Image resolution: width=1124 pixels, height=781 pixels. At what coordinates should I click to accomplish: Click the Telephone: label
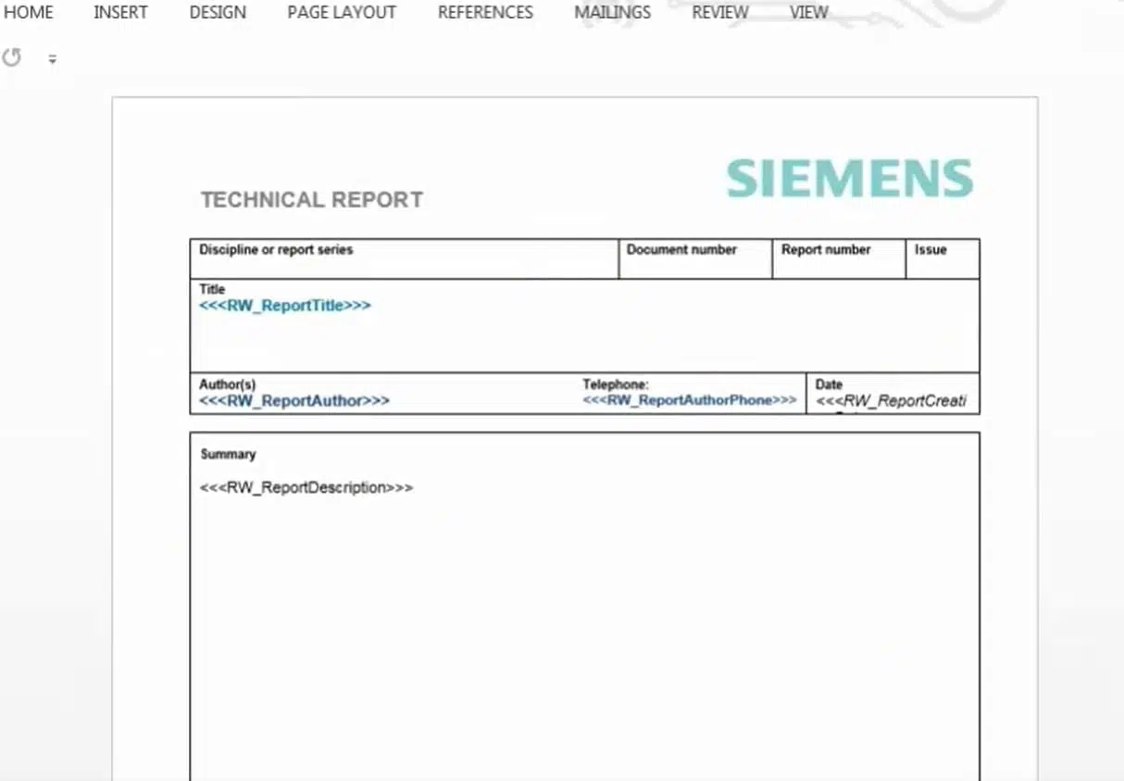click(x=616, y=384)
